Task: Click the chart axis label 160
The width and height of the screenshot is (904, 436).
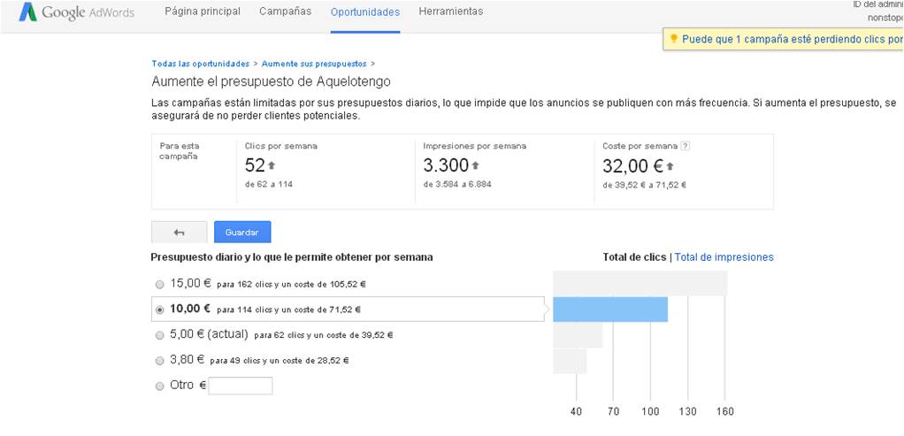Action: 724,412
